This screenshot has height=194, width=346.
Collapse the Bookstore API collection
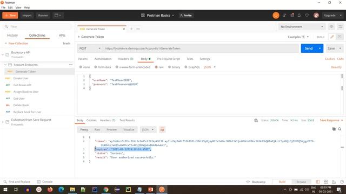point(3,54)
